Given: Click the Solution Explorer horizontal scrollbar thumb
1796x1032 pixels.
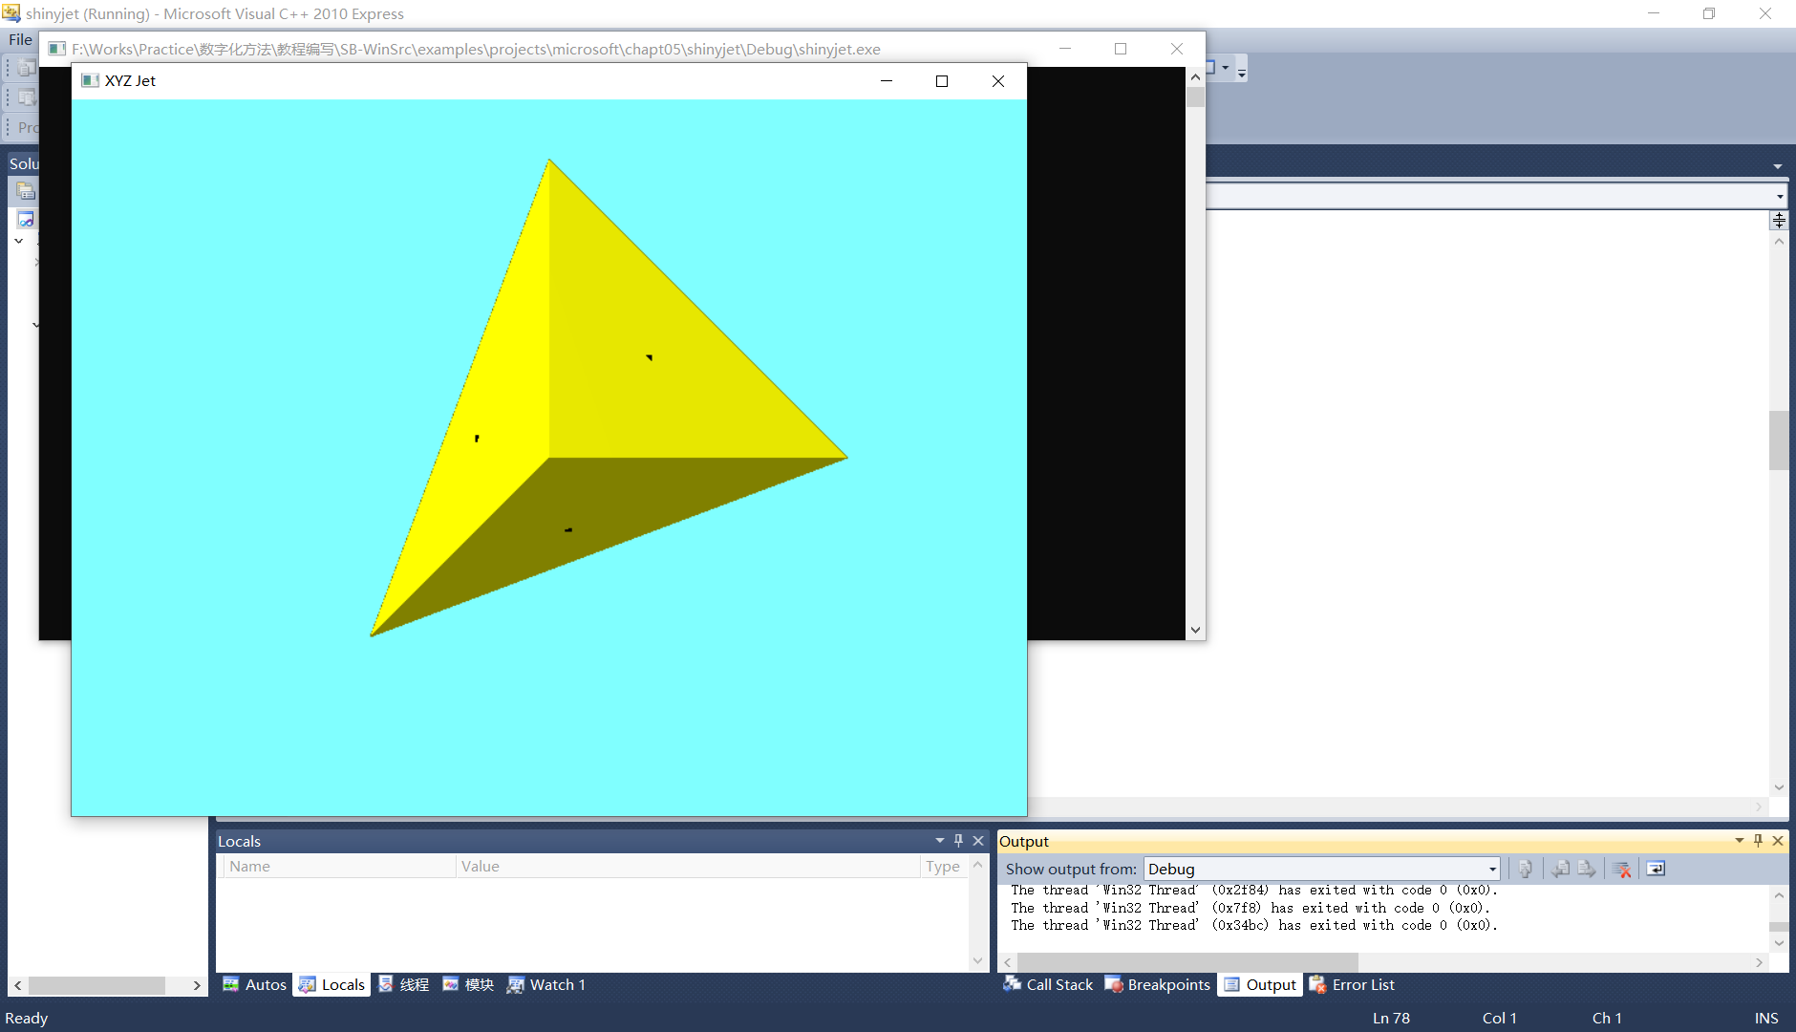Looking at the screenshot, I should (96, 985).
